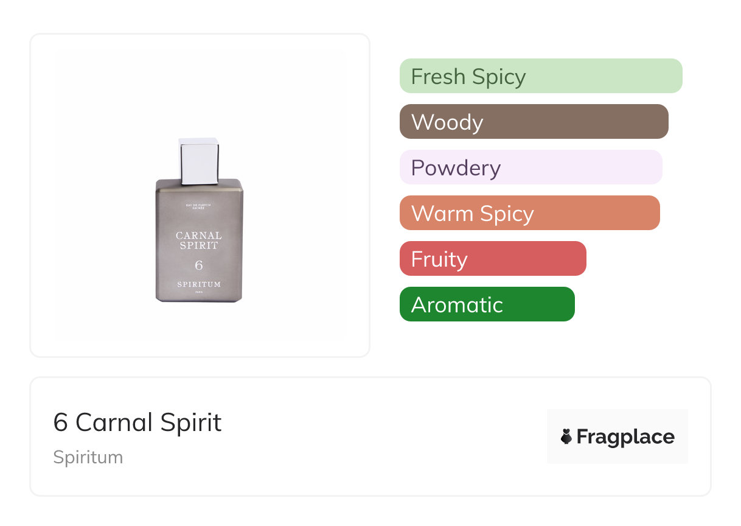This screenshot has height=526, width=741.
Task: Click the small PARIS text on the bottle
Action: click(x=199, y=293)
